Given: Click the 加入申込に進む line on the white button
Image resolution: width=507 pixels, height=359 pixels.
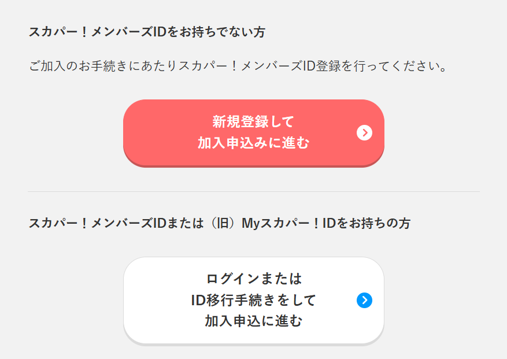Looking at the screenshot, I should click(253, 321).
